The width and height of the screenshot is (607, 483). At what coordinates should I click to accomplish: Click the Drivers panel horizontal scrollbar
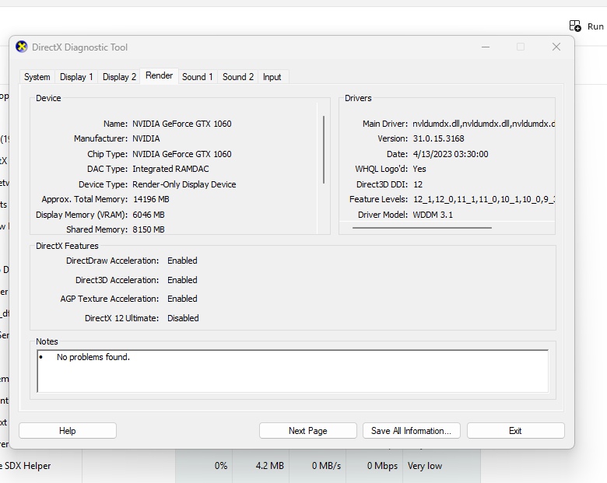tap(422, 228)
